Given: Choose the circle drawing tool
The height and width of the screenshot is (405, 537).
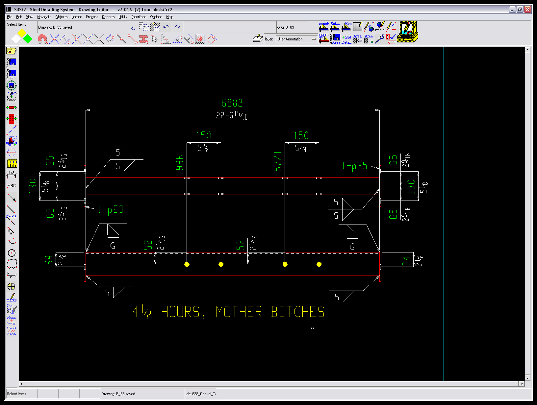Looking at the screenshot, I should tap(12, 253).
